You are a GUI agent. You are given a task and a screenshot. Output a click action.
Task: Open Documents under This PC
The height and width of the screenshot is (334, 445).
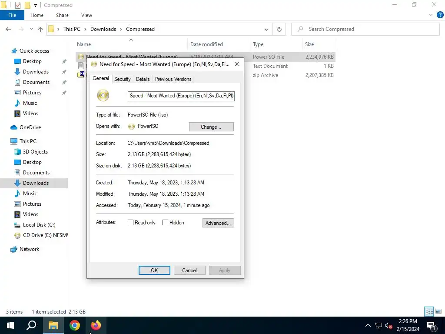point(36,173)
